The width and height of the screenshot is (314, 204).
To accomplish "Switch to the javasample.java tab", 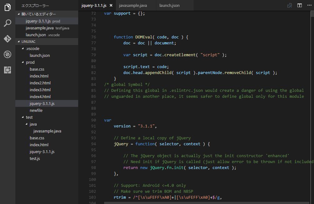I will coord(133,5).
